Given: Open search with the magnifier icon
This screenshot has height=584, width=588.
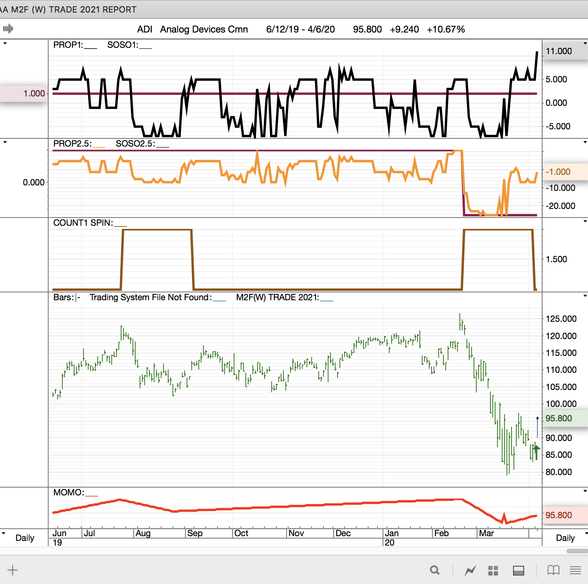Looking at the screenshot, I should point(435,570).
